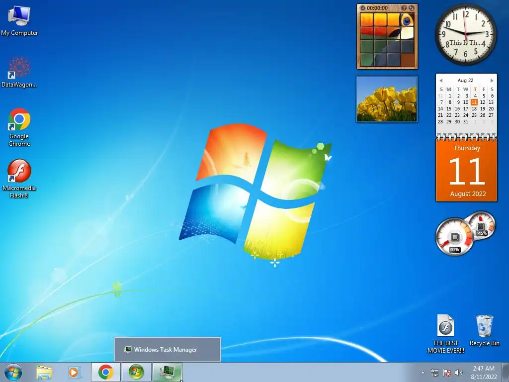Screen dimensions: 509x382
Task: Click the taskbar clock showing 2:47 AM
Action: [x=484, y=373]
